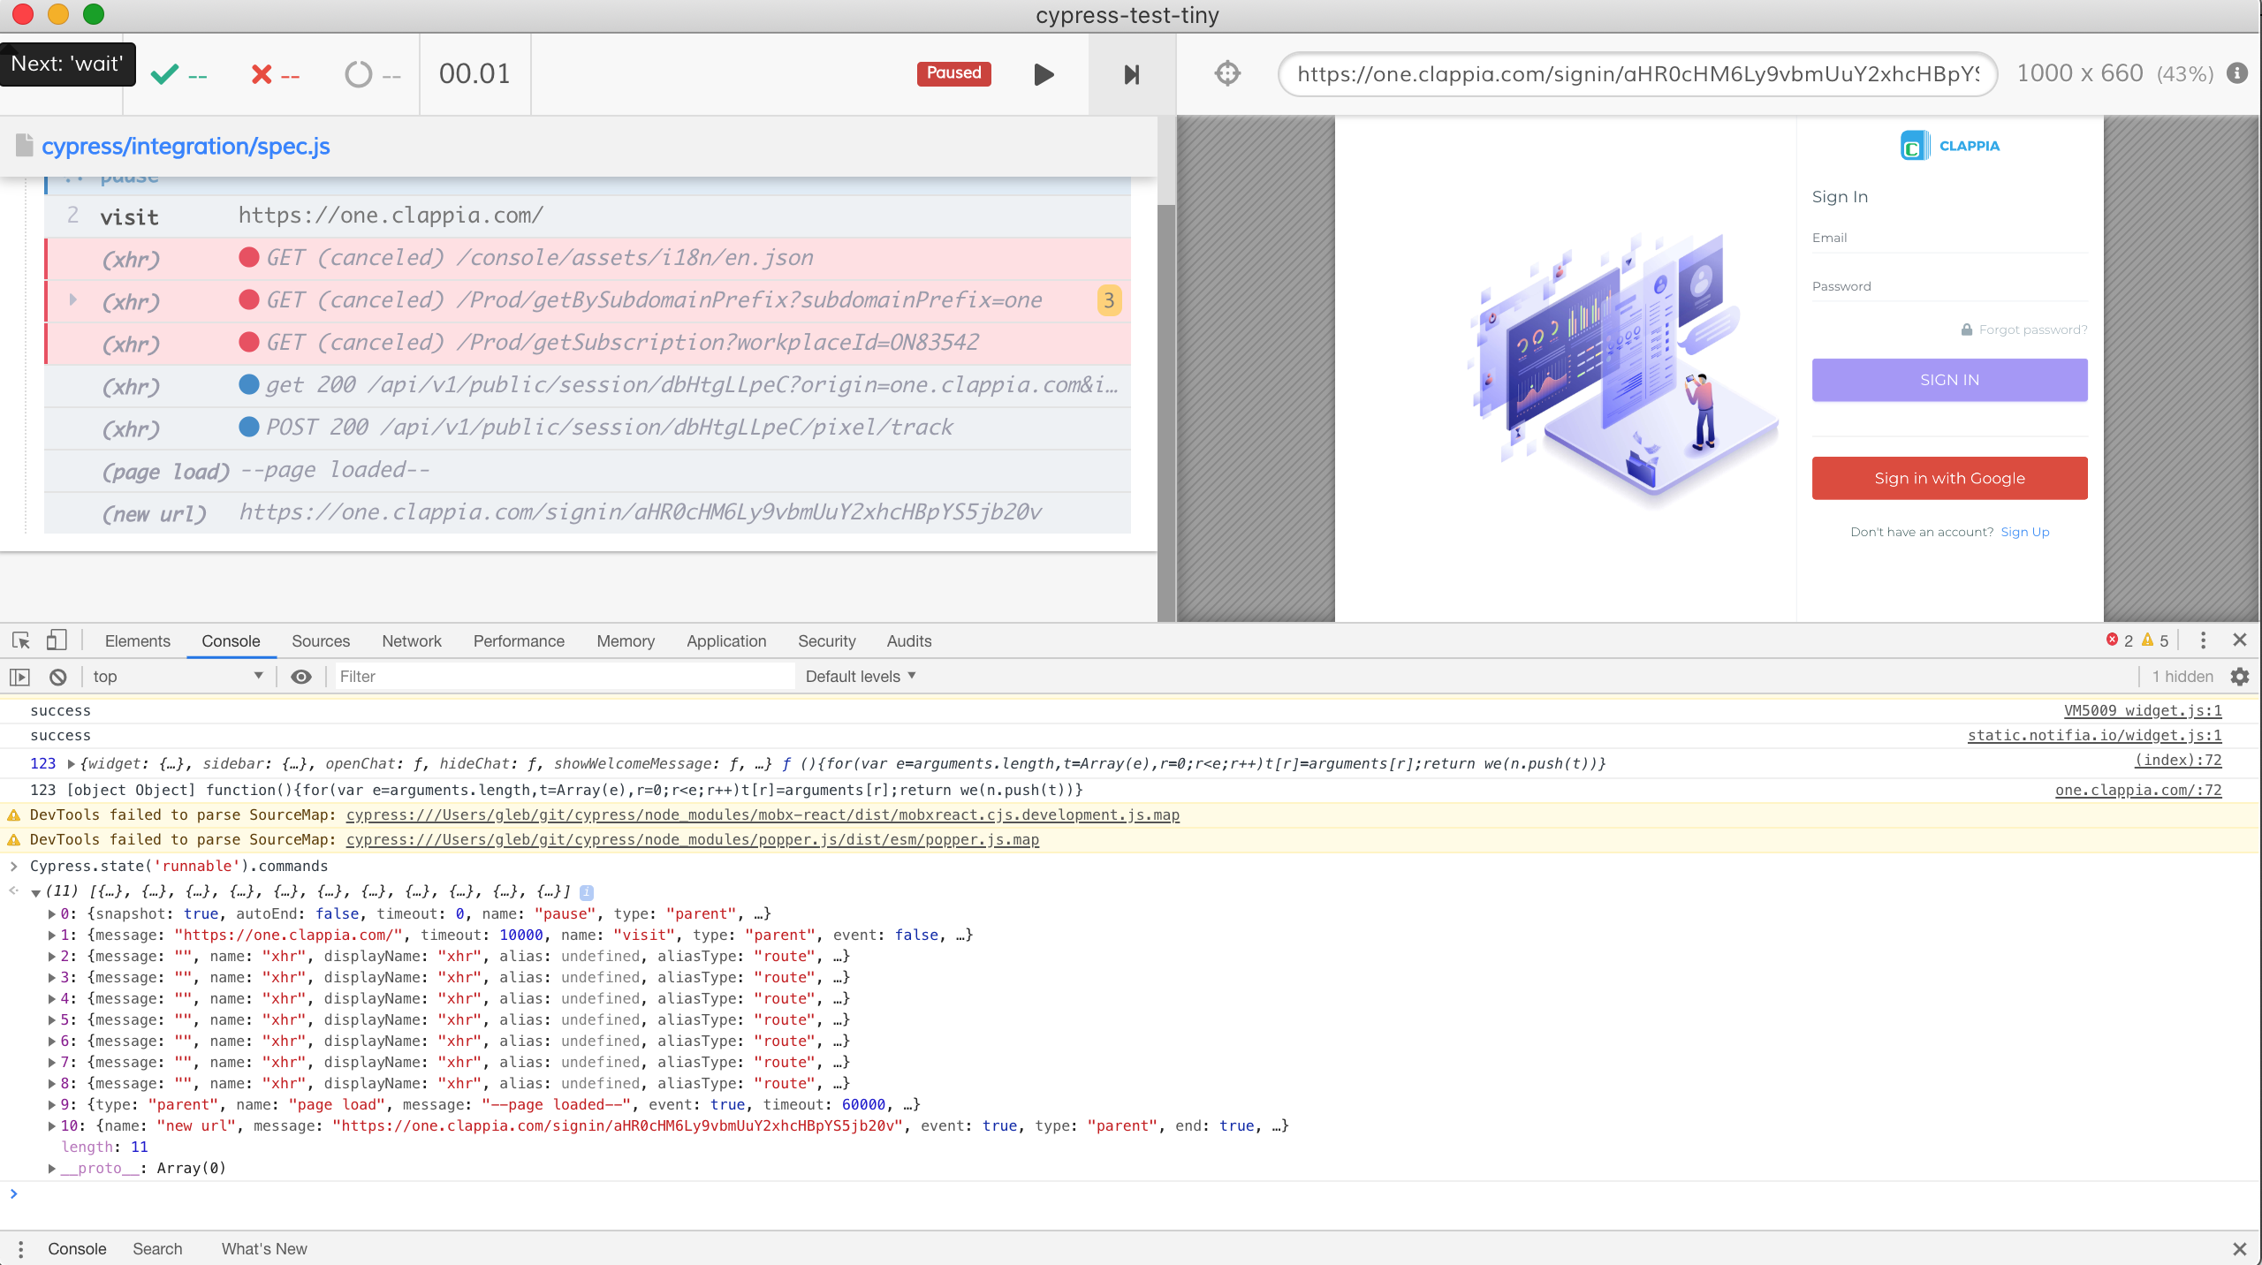Toggle the warnings count filter

tap(2154, 641)
